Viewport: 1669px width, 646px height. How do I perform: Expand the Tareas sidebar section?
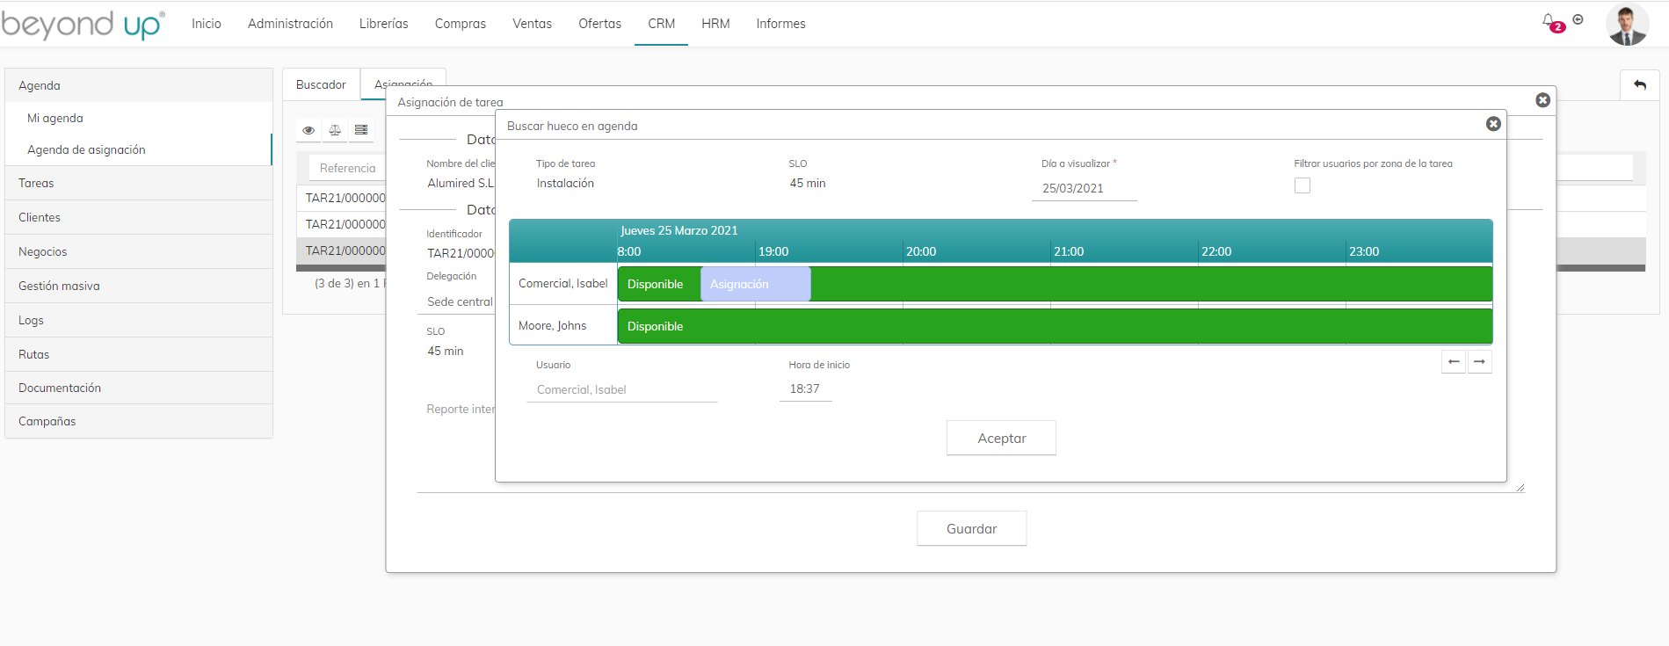click(x=139, y=183)
